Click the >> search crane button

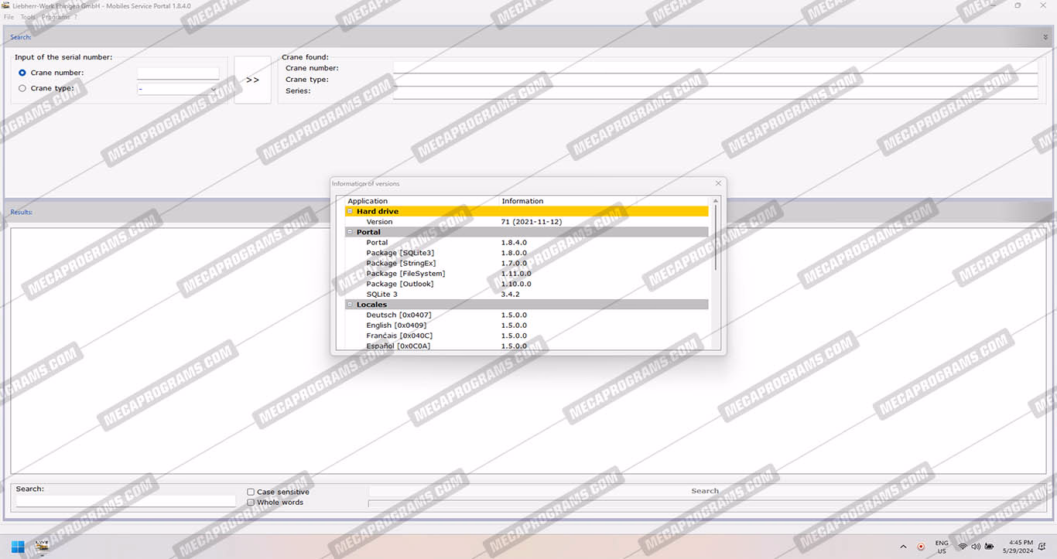[252, 80]
